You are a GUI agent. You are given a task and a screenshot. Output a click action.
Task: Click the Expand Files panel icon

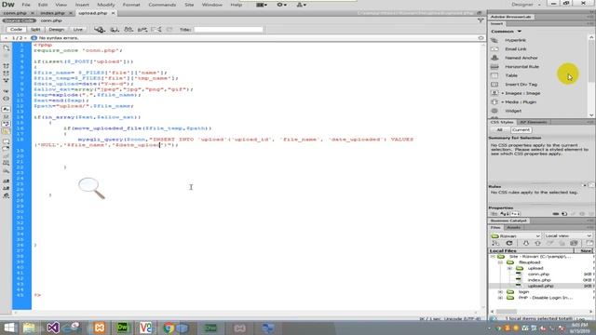[x=589, y=243]
